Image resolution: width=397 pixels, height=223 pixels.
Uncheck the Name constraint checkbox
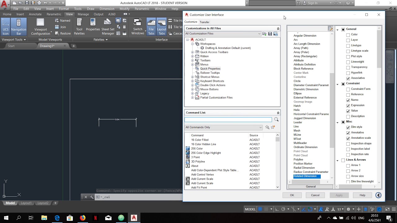point(348,100)
